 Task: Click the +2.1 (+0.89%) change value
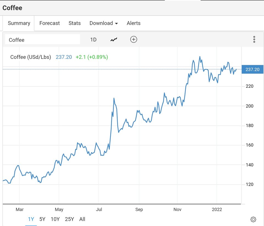pos(92,57)
